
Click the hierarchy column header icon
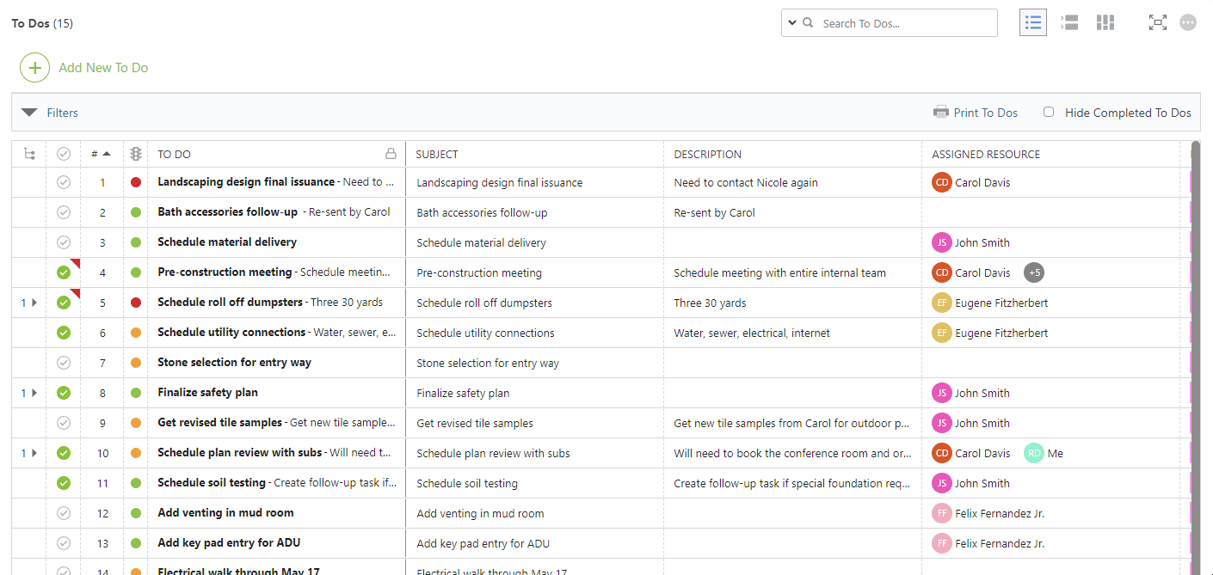click(29, 155)
